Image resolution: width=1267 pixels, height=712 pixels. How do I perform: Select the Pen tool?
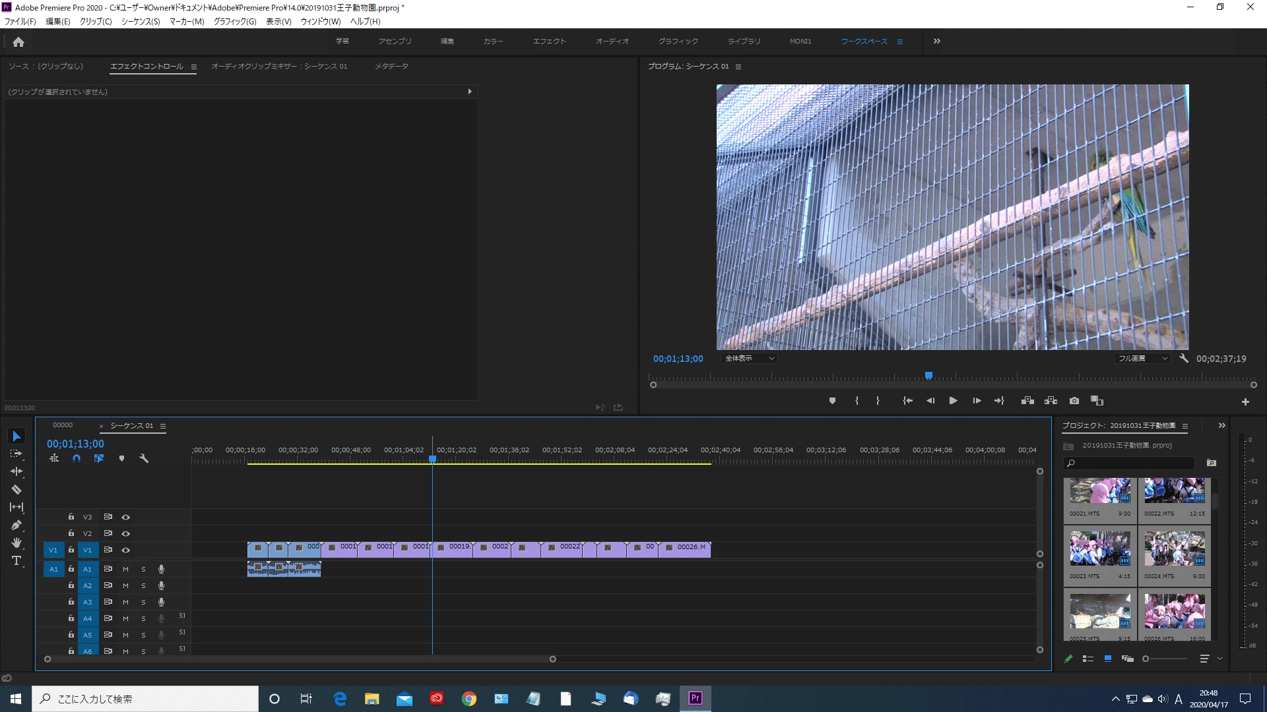point(16,525)
